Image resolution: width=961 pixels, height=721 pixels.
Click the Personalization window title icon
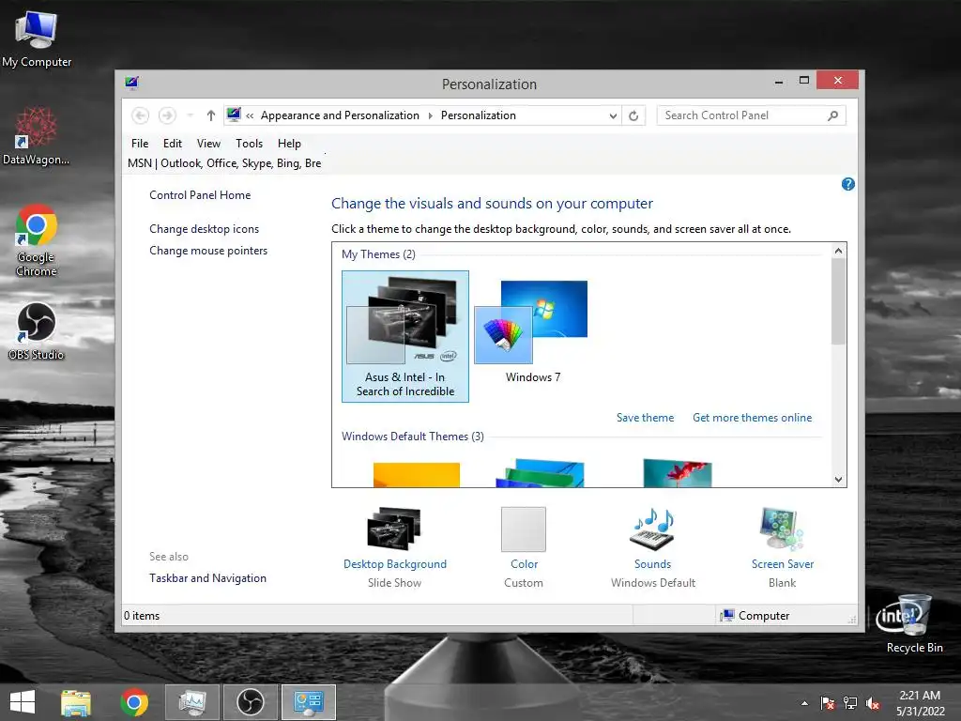coord(131,83)
